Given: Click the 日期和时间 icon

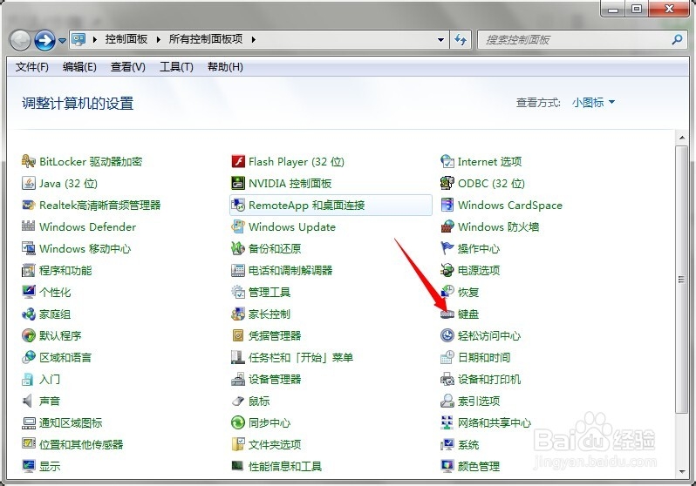Looking at the screenshot, I should [447, 357].
